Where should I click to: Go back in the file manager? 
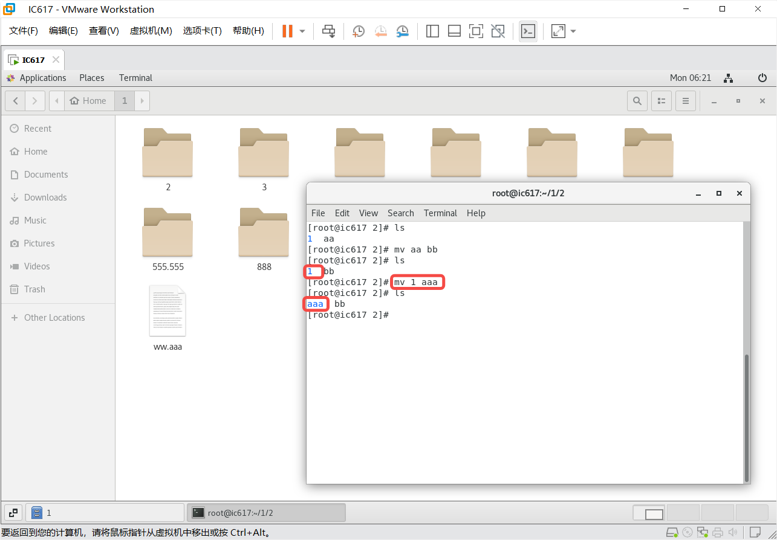point(15,101)
